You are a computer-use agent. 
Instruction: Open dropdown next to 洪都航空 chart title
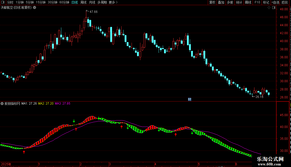click(35, 8)
